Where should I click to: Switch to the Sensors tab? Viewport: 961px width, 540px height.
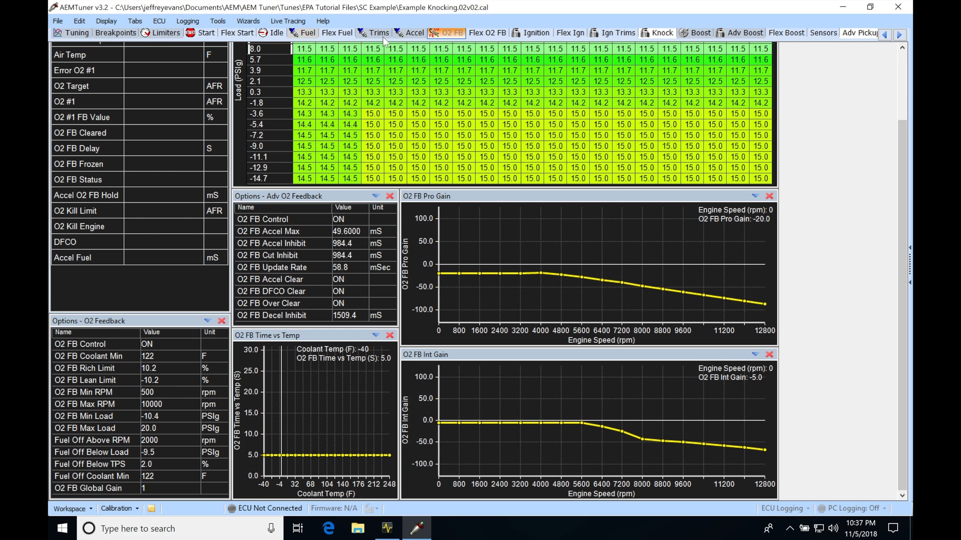click(x=823, y=32)
